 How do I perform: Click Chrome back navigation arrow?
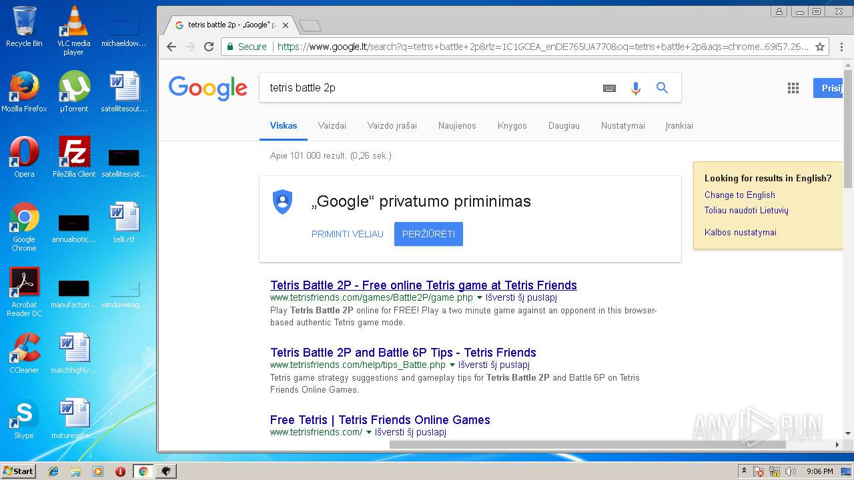pos(171,47)
